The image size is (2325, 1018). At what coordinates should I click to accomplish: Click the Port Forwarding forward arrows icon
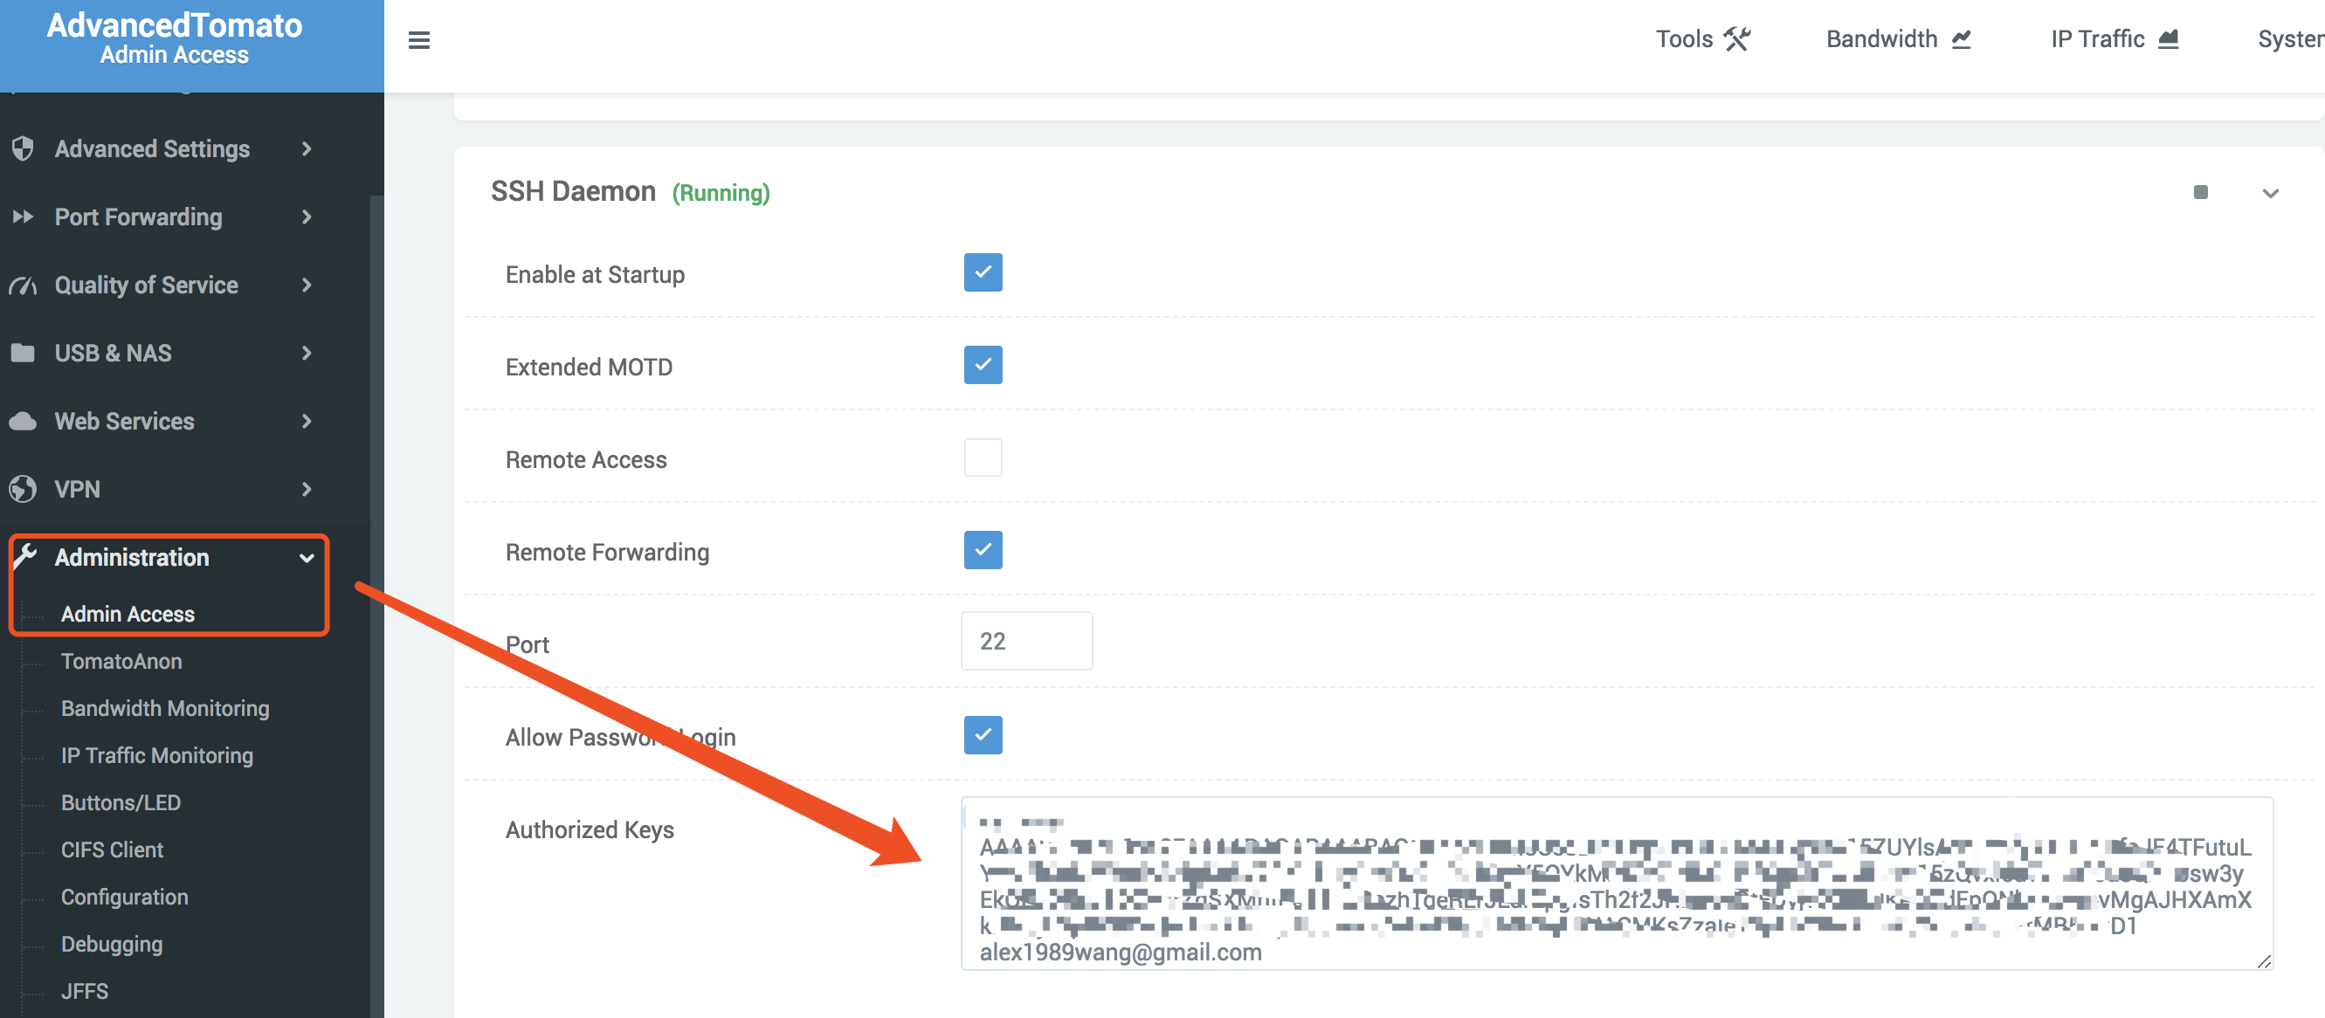(x=23, y=217)
